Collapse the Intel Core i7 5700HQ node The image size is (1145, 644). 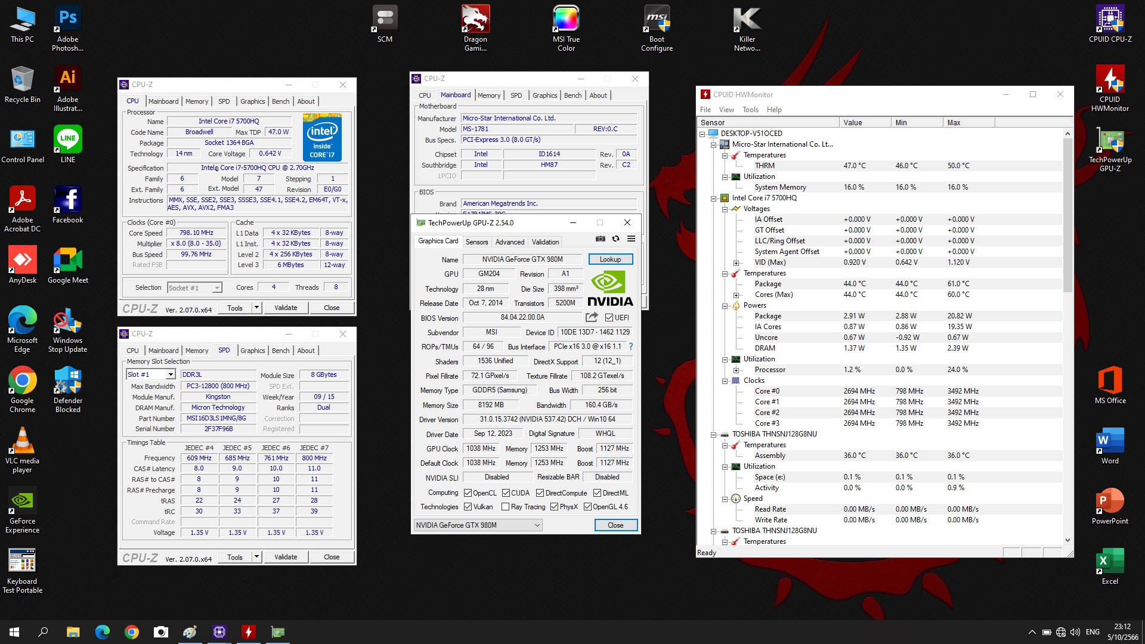[713, 198]
